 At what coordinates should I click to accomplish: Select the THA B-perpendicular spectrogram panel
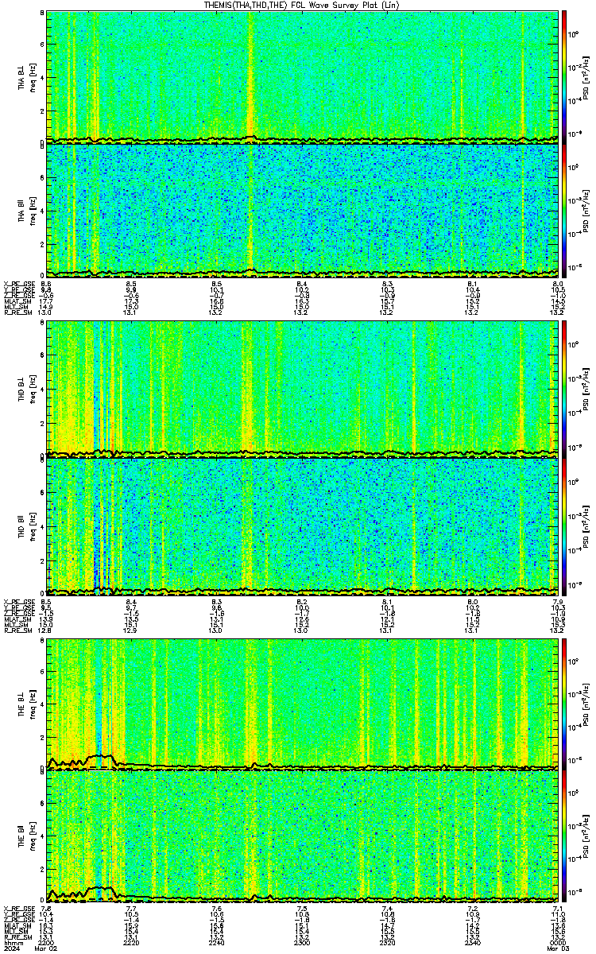tap(303, 77)
